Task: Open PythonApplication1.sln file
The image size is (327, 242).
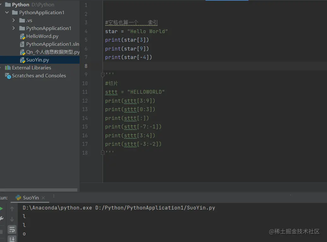Action: point(52,44)
